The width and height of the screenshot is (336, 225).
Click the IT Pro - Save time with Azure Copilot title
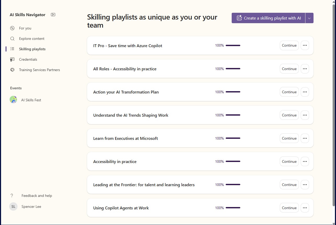coord(128,46)
